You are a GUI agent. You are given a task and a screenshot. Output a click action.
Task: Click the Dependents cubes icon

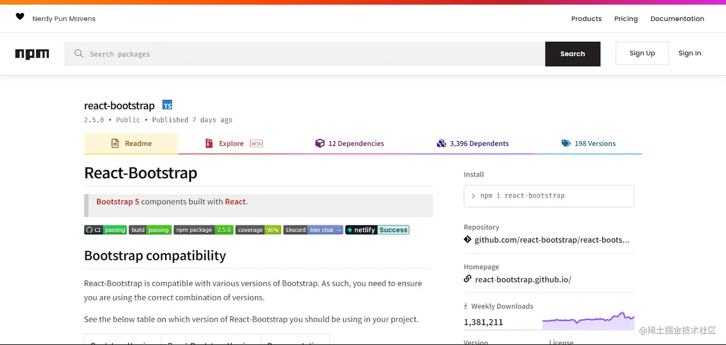click(441, 143)
